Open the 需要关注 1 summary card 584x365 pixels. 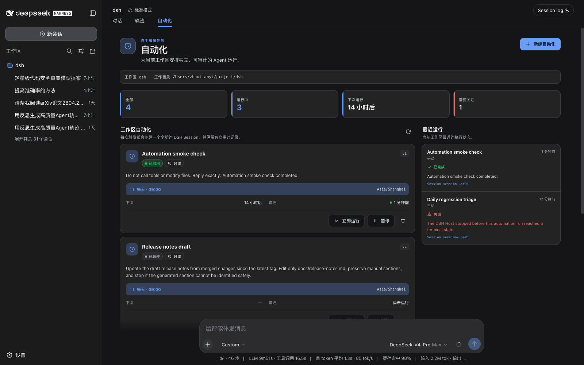point(507,104)
